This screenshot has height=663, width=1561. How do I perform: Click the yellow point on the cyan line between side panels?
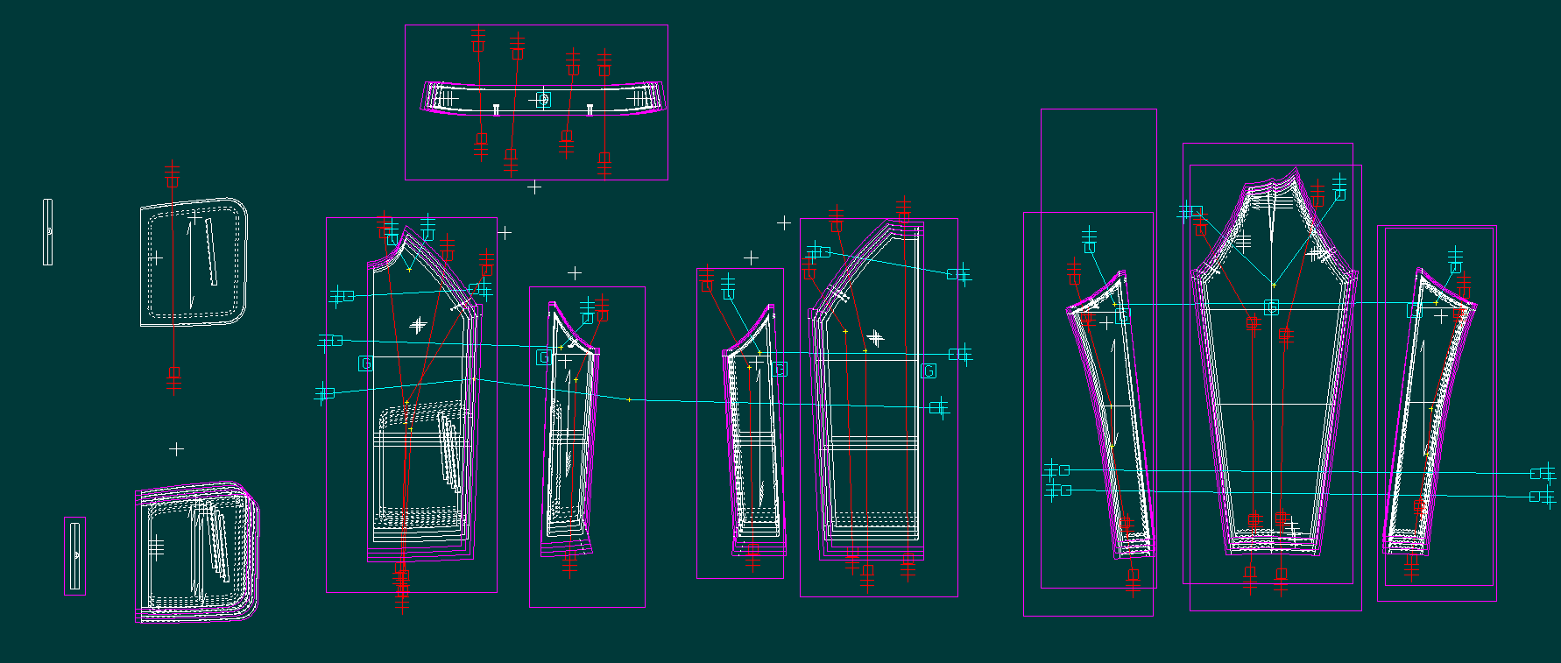pos(629,400)
